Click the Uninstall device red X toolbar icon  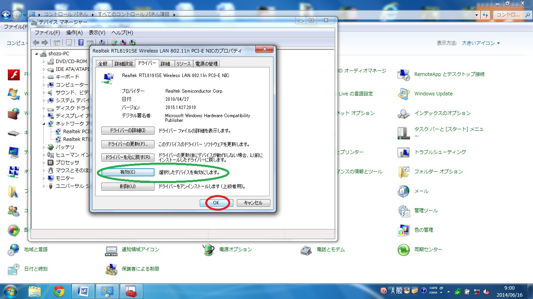pyautogui.click(x=124, y=42)
